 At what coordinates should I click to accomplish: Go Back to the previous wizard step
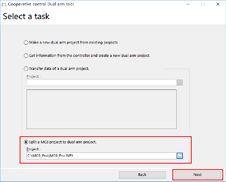coord(142,175)
